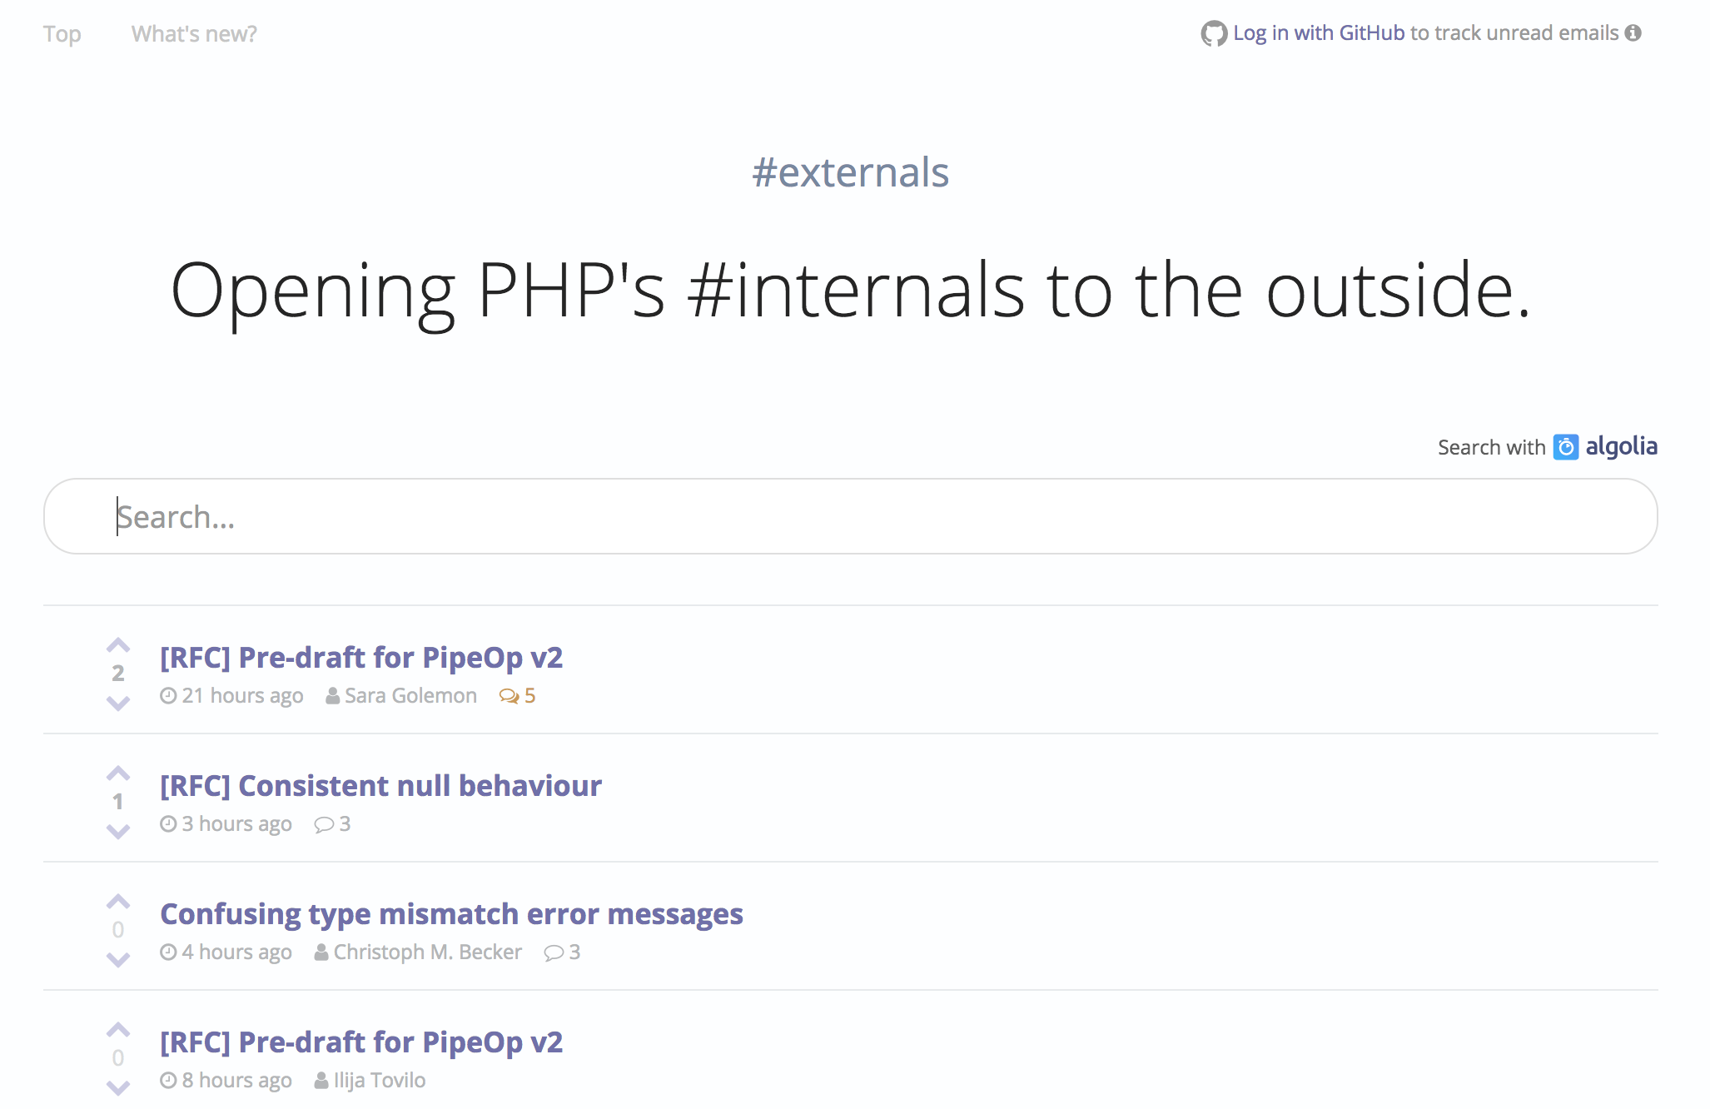Image resolution: width=1710 pixels, height=1109 pixels.
Task: Click the comment count icon on PipeOp v2 thread
Action: [x=508, y=695]
